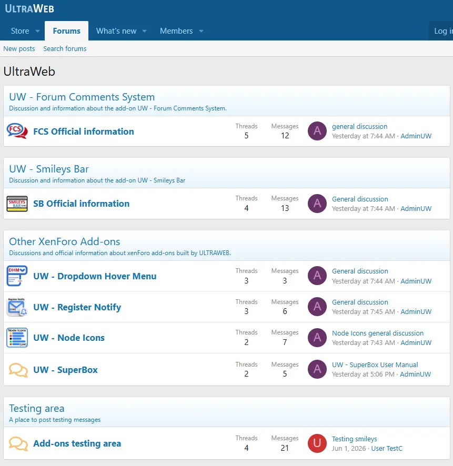Click the SuperBox chat bubbles icon
Viewport: 453px width, 466px height.
(x=18, y=370)
